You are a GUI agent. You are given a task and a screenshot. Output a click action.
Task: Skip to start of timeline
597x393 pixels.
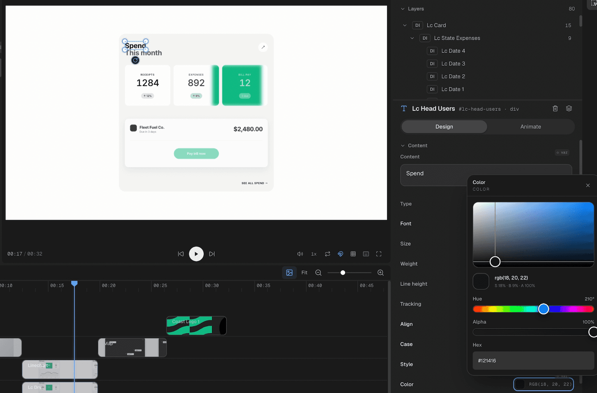click(x=181, y=254)
